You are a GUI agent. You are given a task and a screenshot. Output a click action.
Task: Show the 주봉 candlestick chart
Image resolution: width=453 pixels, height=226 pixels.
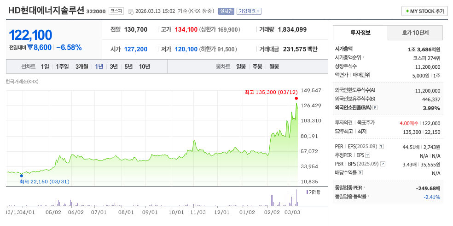[257, 67]
